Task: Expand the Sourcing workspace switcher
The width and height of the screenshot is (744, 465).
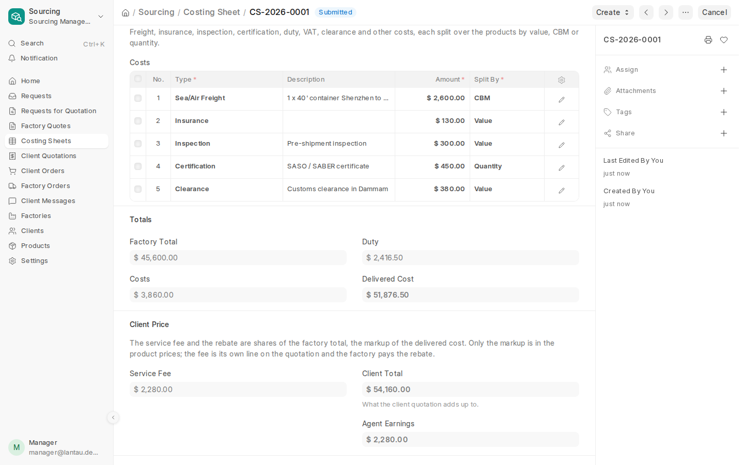Action: click(56, 17)
